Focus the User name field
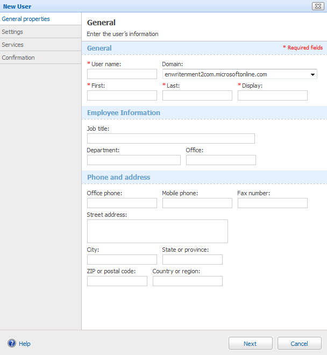This screenshot has height=355, width=327. (x=122, y=74)
